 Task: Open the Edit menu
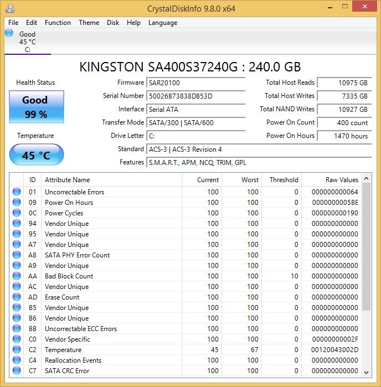click(32, 23)
